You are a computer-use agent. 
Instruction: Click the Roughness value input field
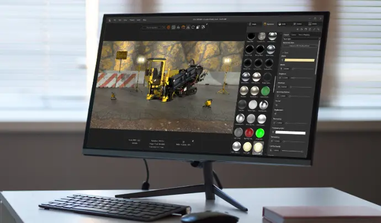coord(285,78)
